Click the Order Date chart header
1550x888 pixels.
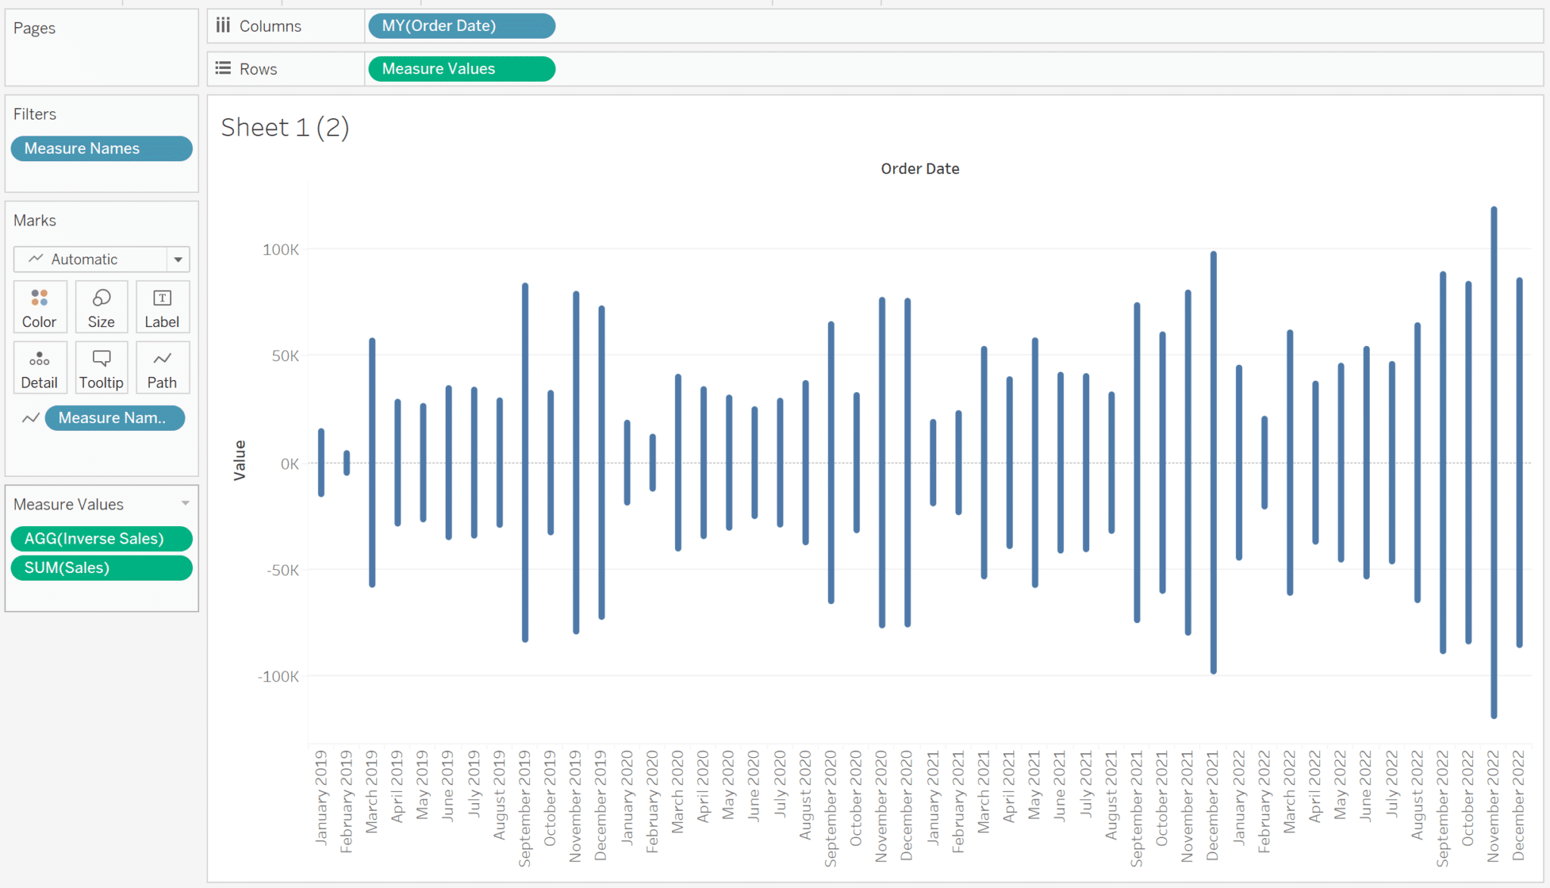click(x=920, y=168)
